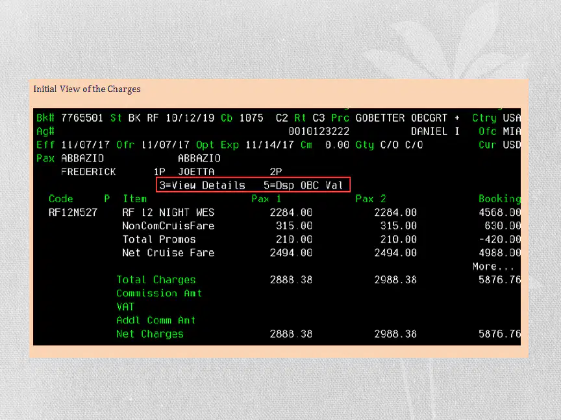Click agency number 0010123222
The image size is (561, 420).
(x=318, y=132)
